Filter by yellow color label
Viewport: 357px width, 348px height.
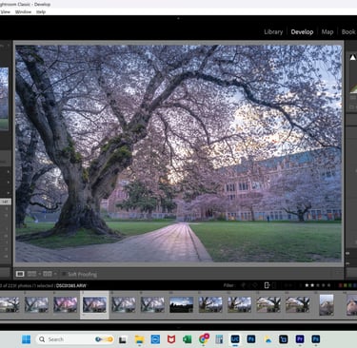[346, 285]
